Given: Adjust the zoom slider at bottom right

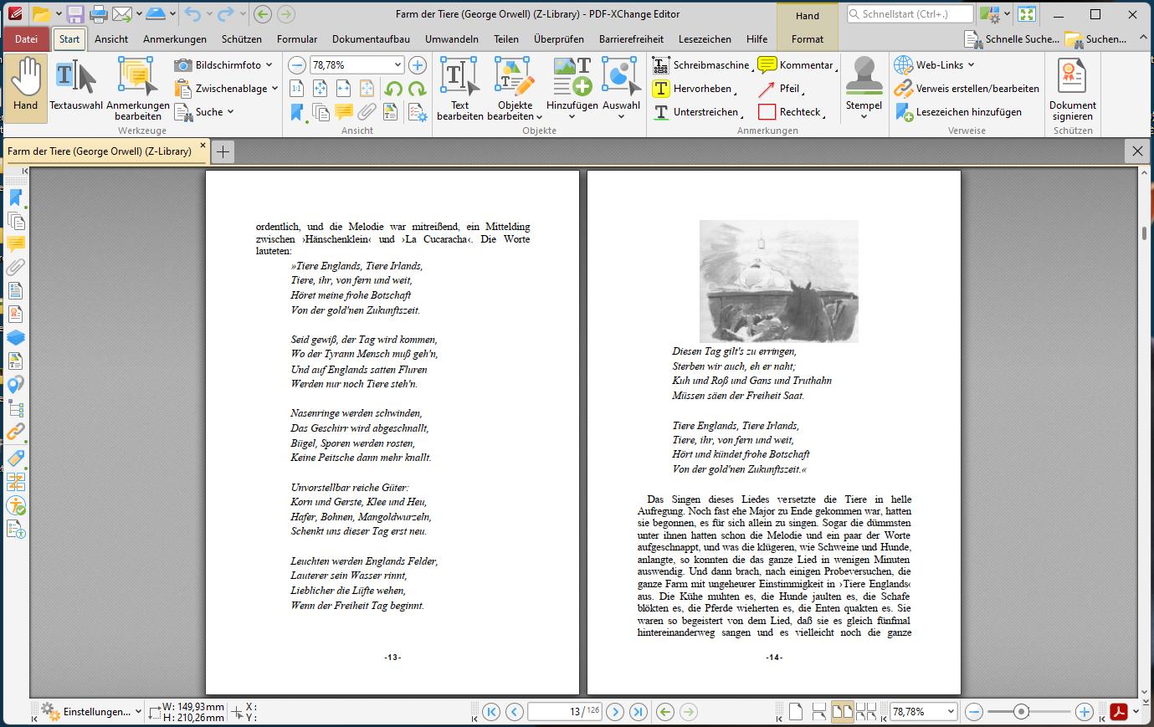Looking at the screenshot, I should click(x=1023, y=712).
